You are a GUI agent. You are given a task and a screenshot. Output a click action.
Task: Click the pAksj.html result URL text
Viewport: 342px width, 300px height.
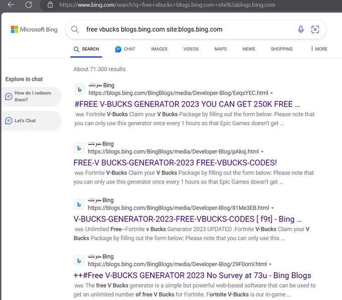pos(173,152)
